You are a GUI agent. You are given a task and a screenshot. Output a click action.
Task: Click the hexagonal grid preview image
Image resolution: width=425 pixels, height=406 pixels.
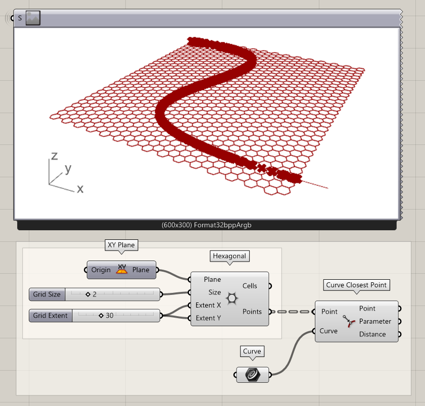(207, 124)
